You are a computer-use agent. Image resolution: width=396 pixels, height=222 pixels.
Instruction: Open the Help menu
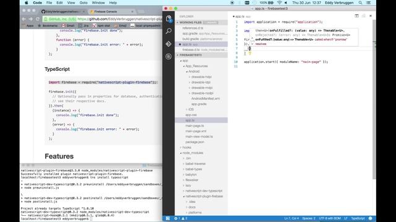(x=113, y=2)
